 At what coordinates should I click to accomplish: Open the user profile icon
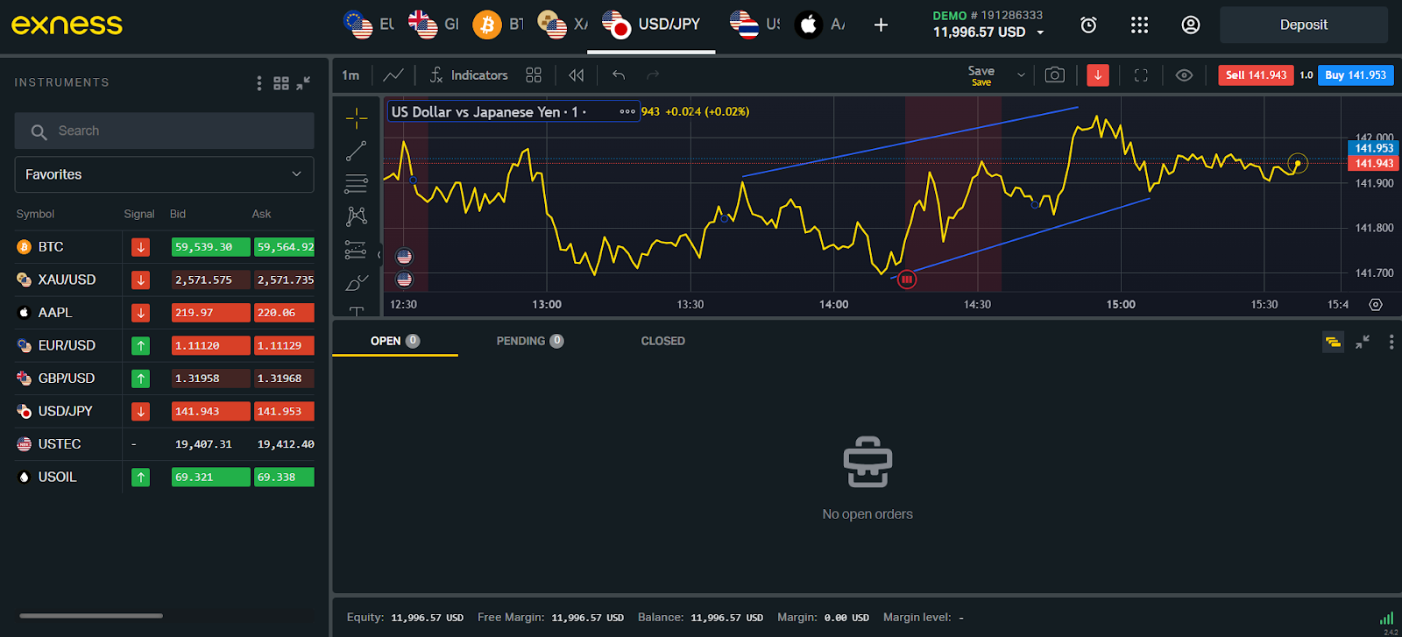pyautogui.click(x=1190, y=25)
